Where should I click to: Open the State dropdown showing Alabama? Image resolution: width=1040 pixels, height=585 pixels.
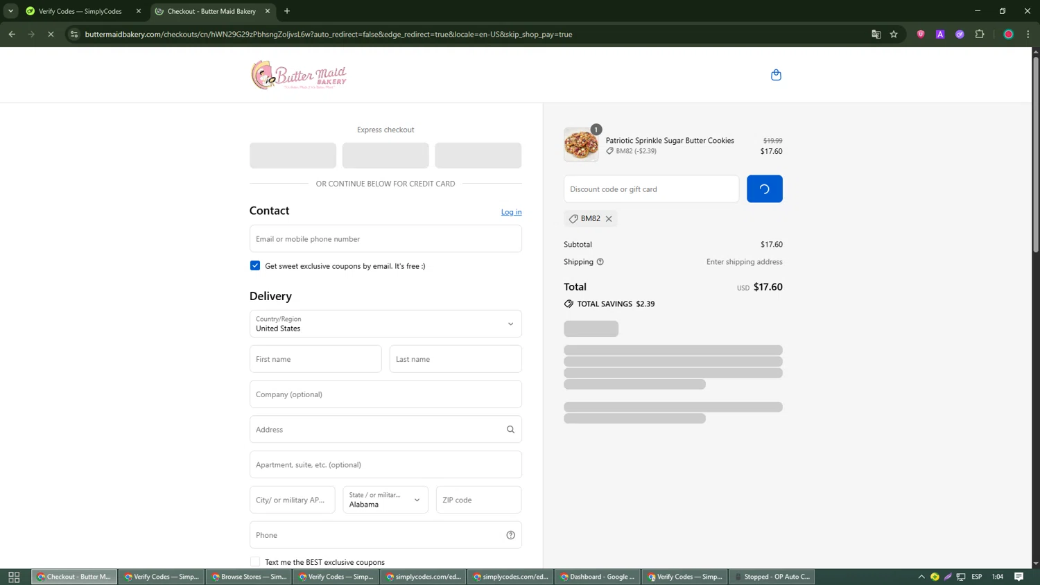tap(385, 500)
